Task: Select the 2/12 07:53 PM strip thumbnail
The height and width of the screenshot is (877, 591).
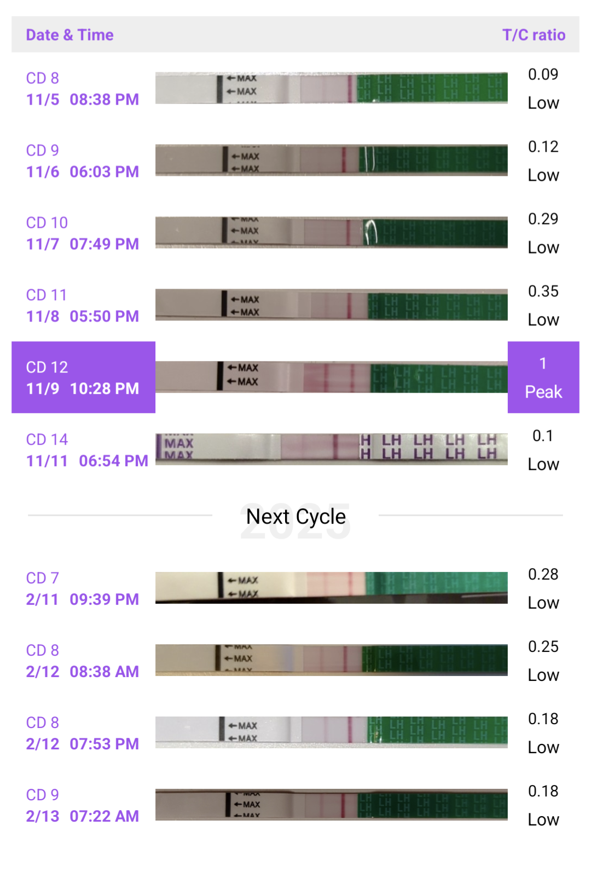Action: pyautogui.click(x=331, y=732)
